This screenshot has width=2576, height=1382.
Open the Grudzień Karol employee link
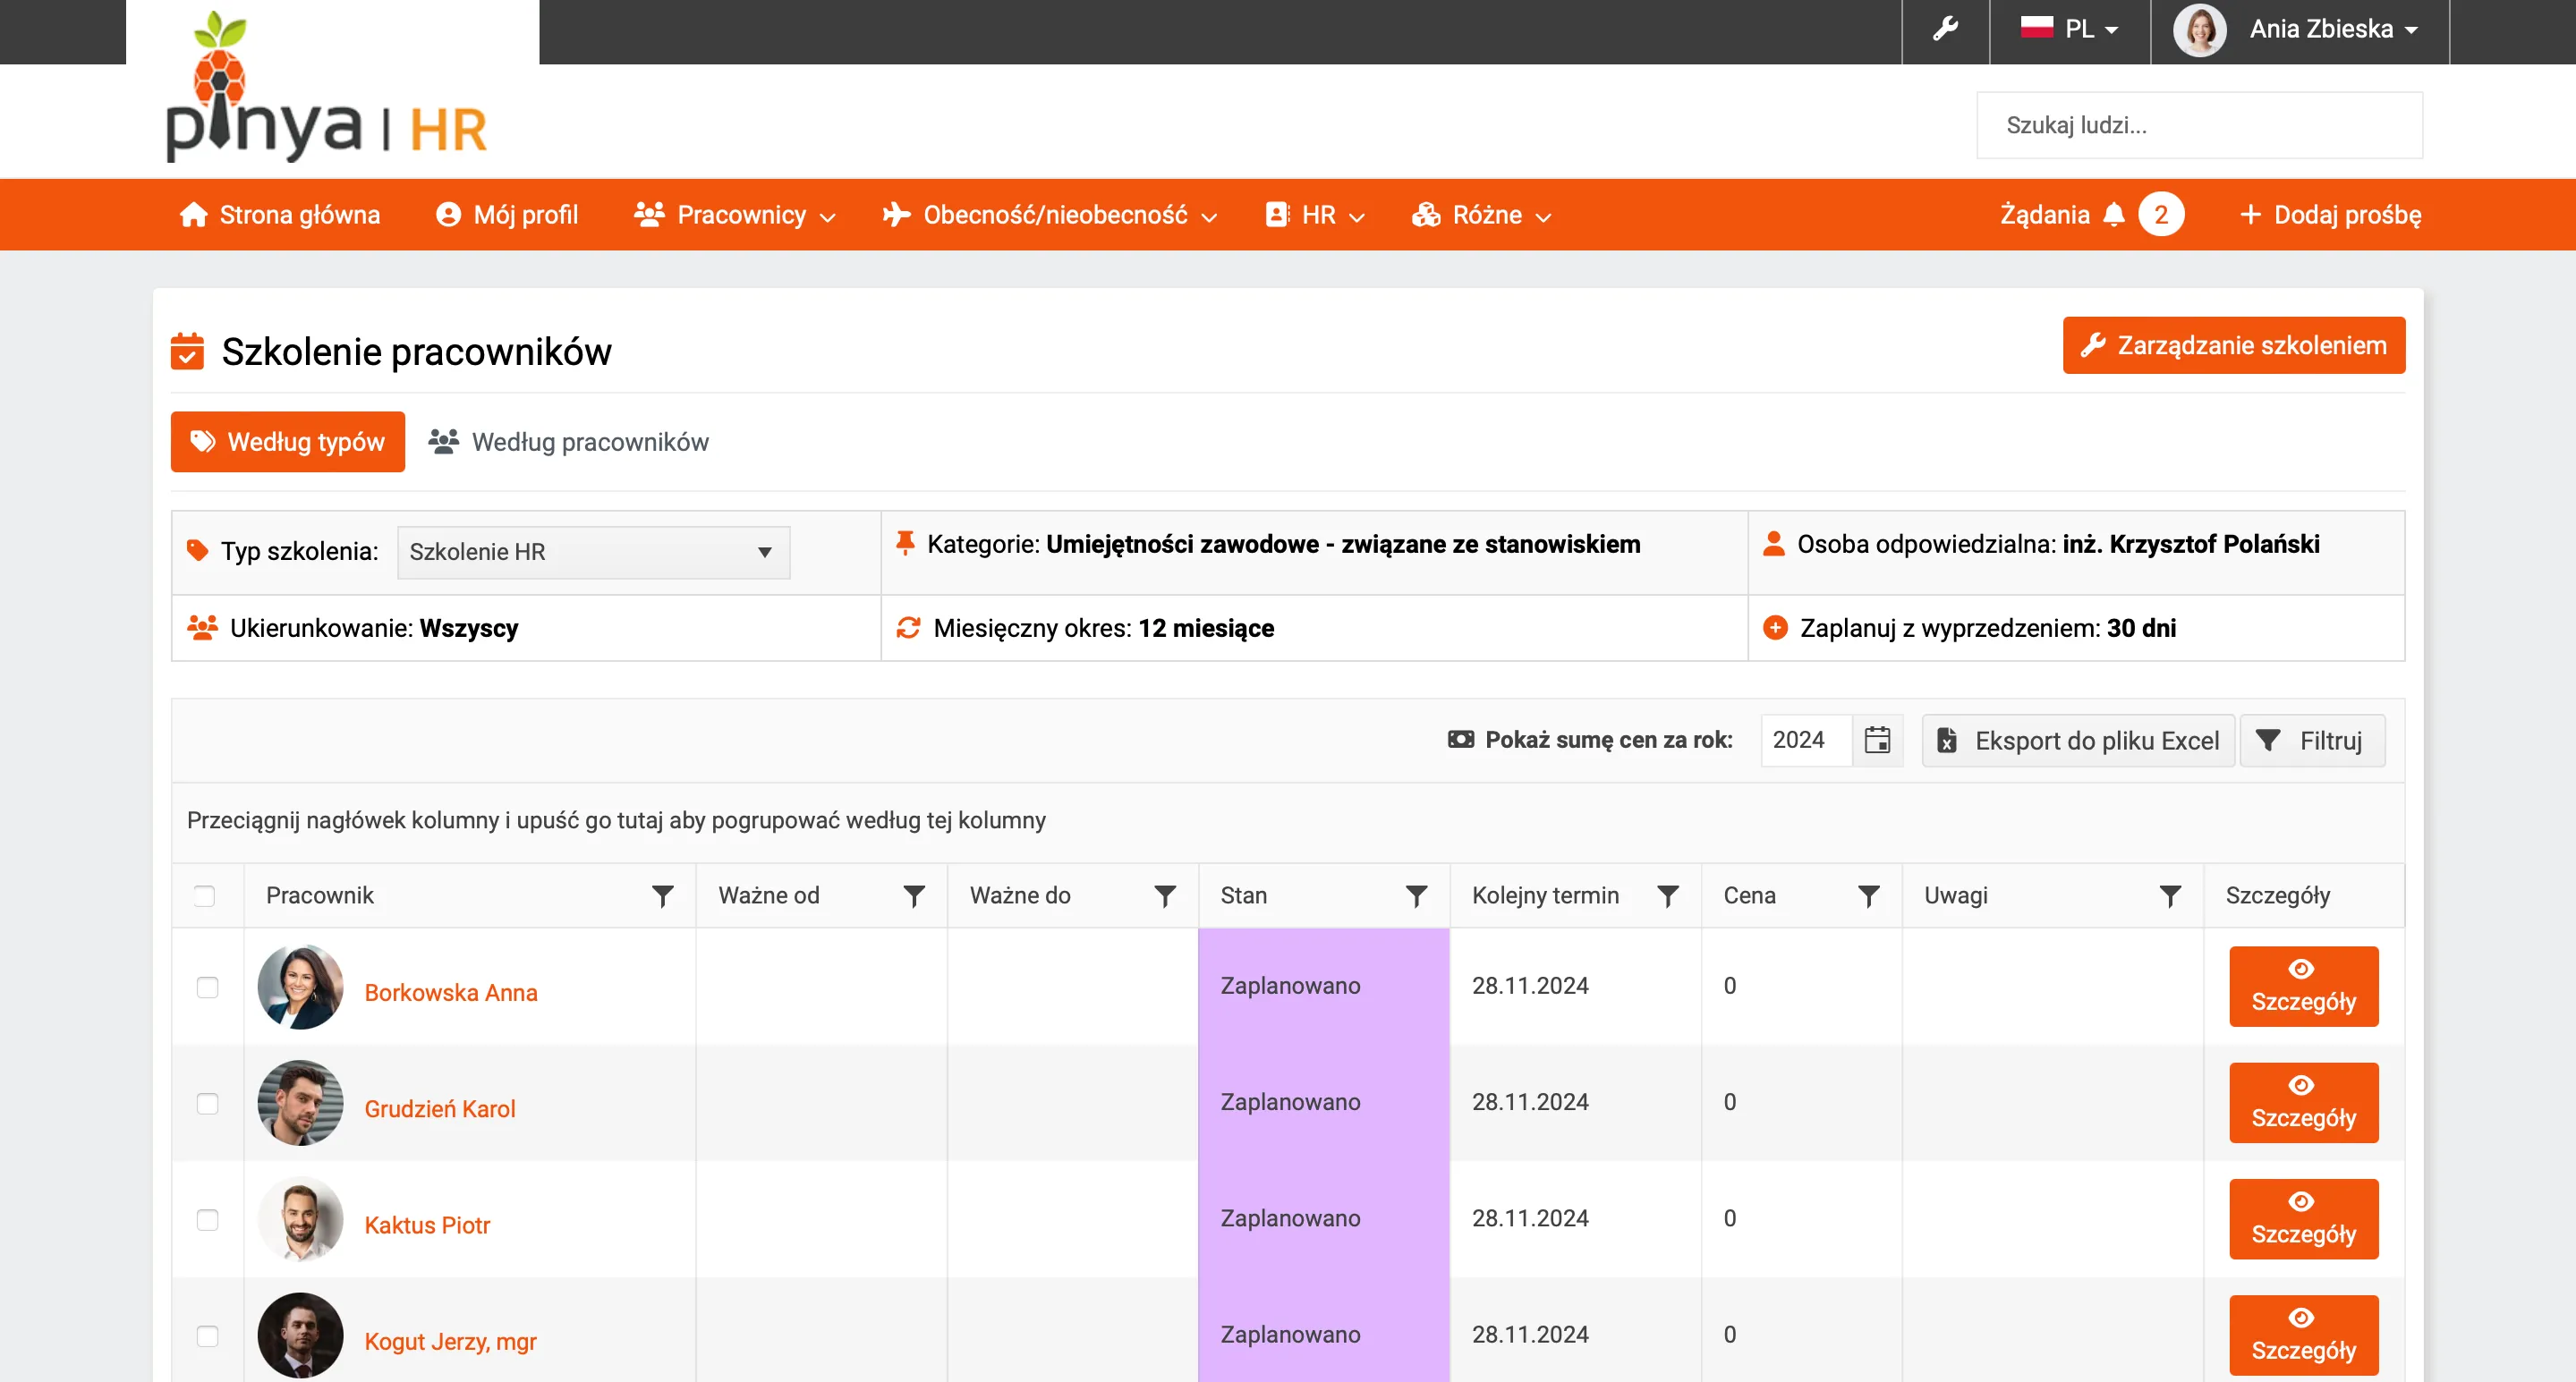click(440, 1108)
